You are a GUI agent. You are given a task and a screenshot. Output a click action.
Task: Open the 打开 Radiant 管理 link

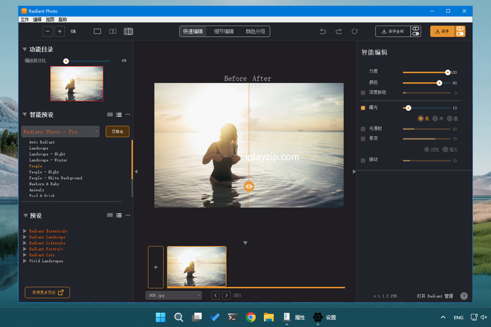tap(435, 296)
